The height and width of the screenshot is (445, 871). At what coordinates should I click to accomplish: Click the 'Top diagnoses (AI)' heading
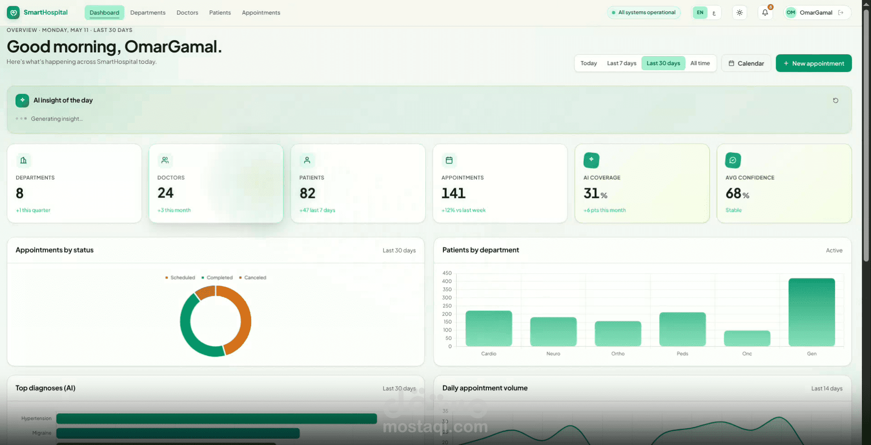(x=46, y=388)
